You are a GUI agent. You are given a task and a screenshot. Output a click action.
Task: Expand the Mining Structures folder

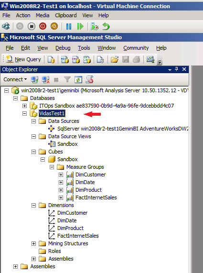pyautogui.click(x=33, y=243)
